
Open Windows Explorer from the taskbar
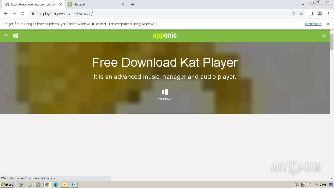pyautogui.click(x=29, y=185)
